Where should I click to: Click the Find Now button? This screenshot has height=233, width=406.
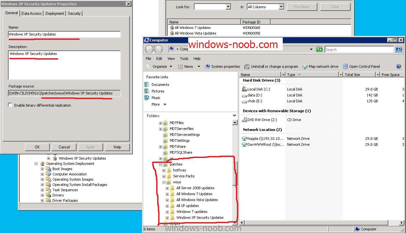(x=302, y=7)
